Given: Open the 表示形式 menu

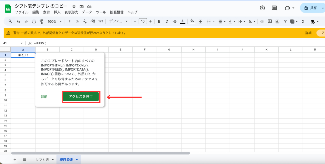Looking at the screenshot, I should coord(71,12).
